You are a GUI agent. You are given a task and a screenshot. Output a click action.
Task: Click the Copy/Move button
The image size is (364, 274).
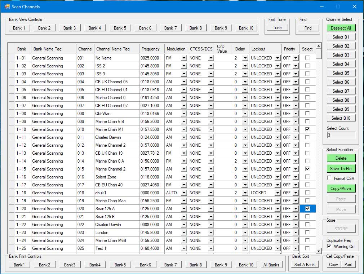coord(341,189)
